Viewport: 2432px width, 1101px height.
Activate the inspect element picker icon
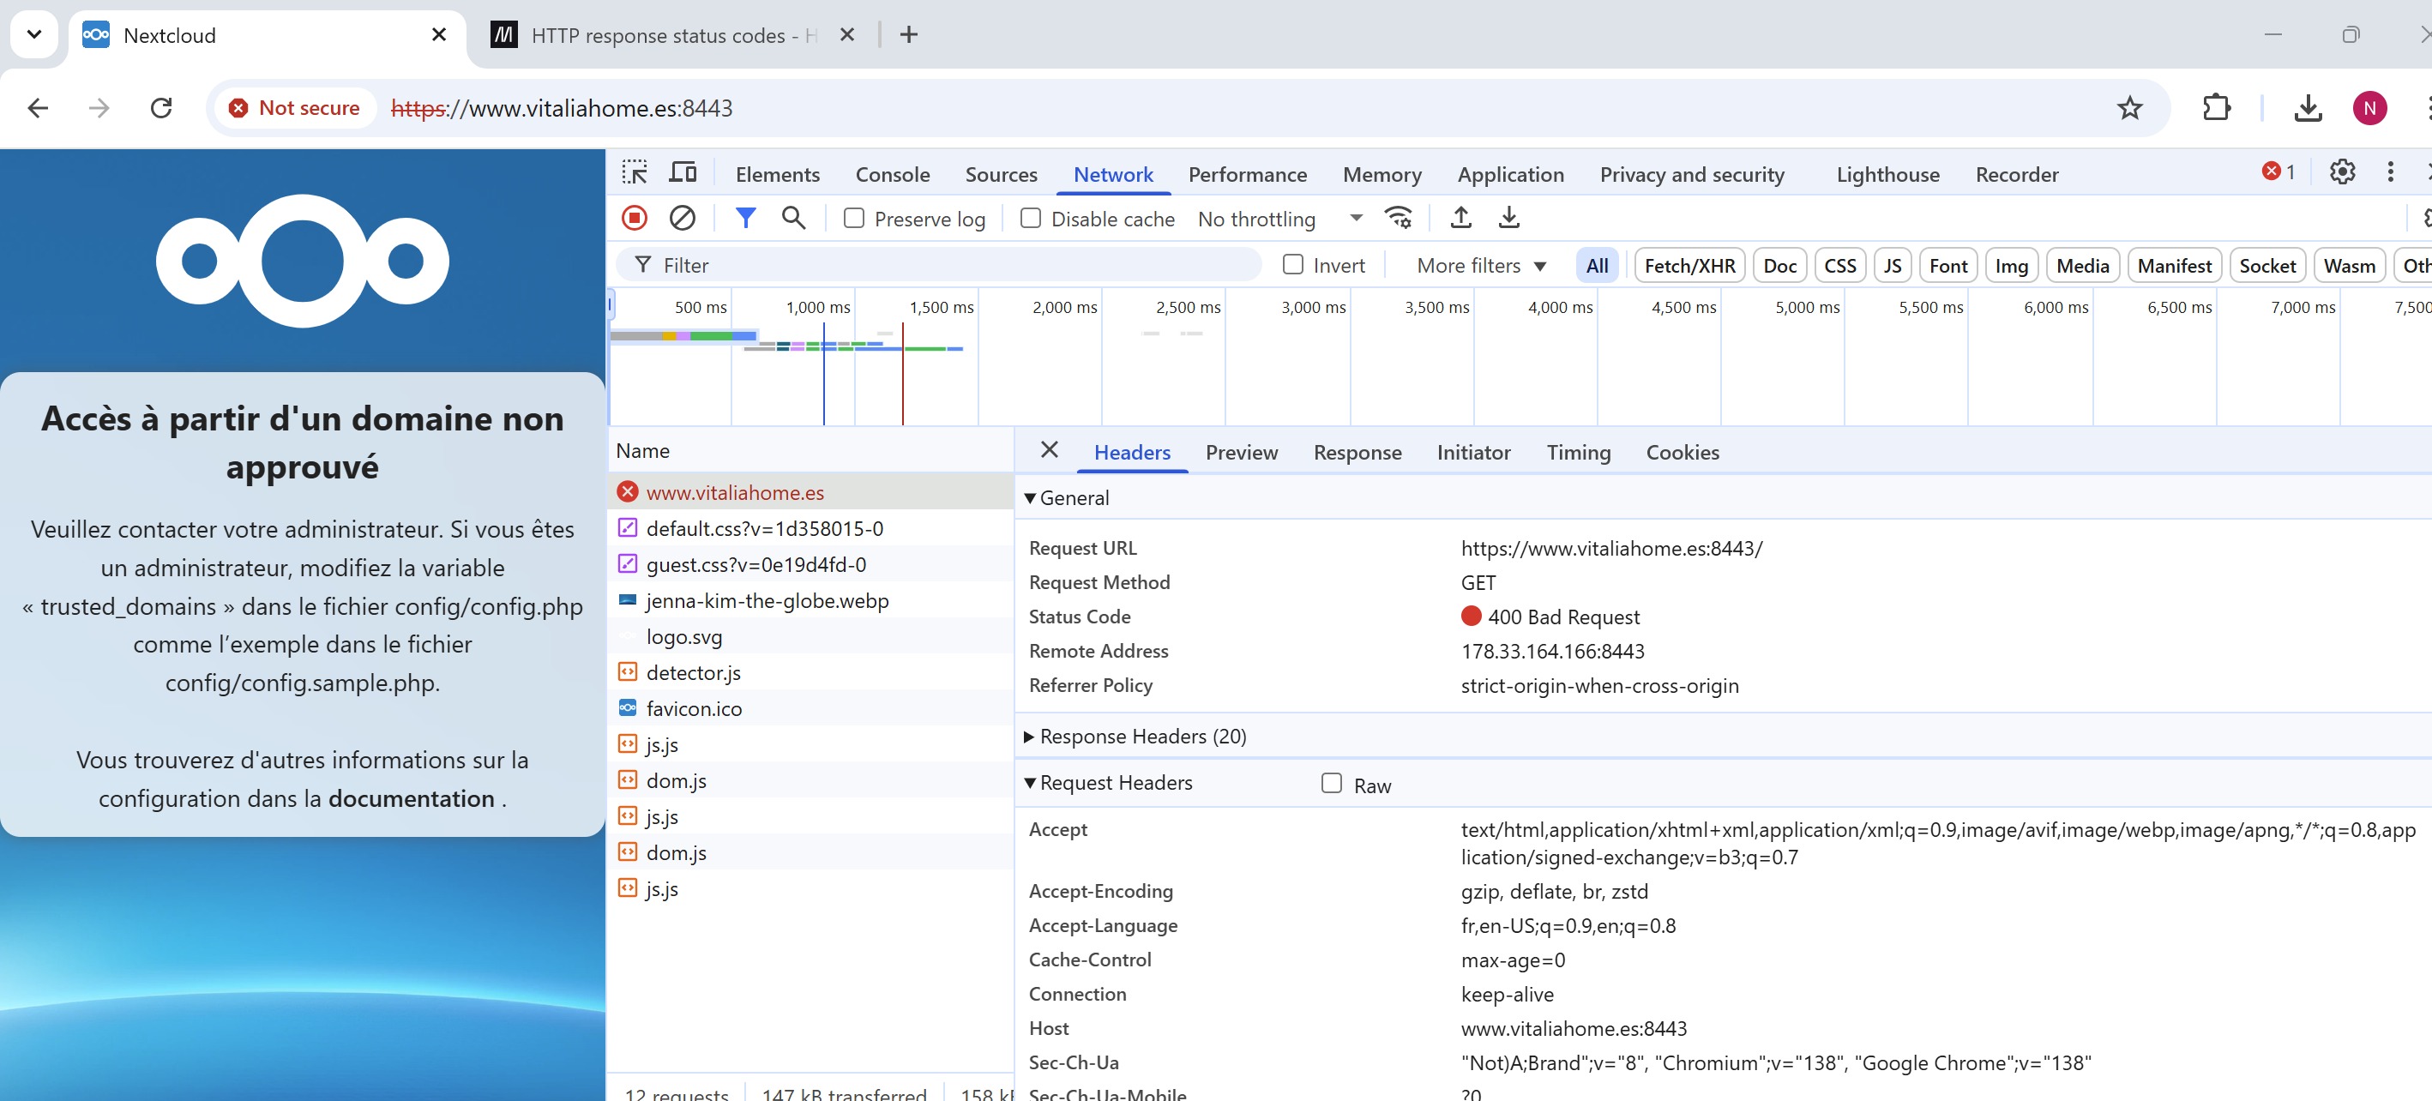point(635,173)
